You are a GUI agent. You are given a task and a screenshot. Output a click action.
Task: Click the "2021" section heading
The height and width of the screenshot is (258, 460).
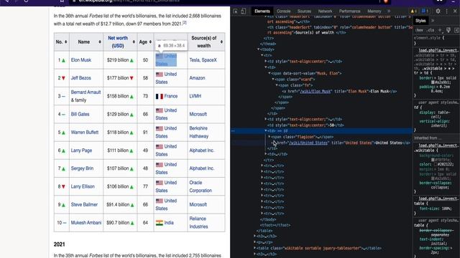[x=59, y=244]
